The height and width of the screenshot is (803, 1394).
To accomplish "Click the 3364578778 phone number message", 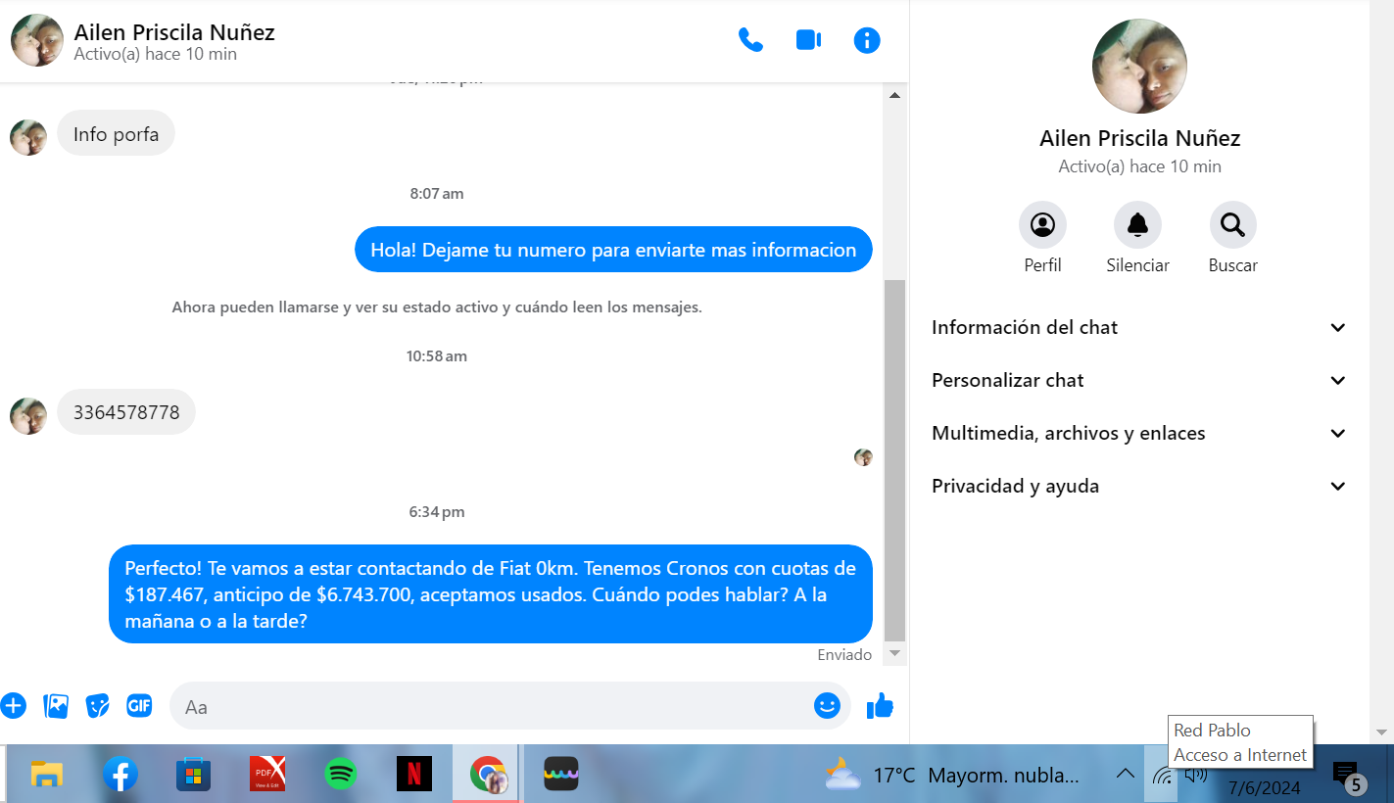I will pos(126,412).
